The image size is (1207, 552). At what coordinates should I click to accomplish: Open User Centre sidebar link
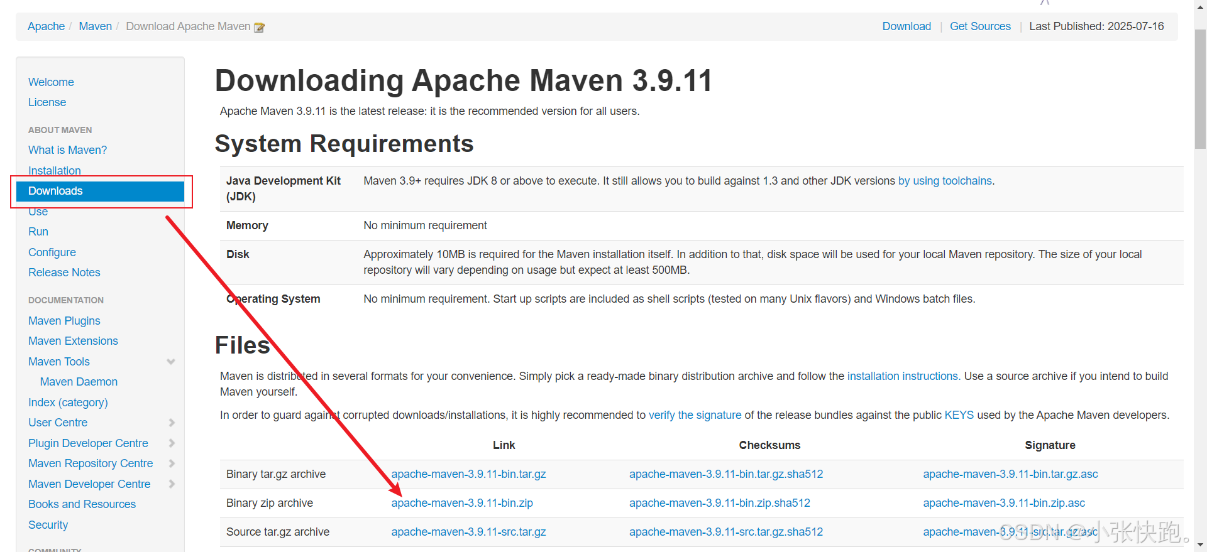[x=58, y=423]
